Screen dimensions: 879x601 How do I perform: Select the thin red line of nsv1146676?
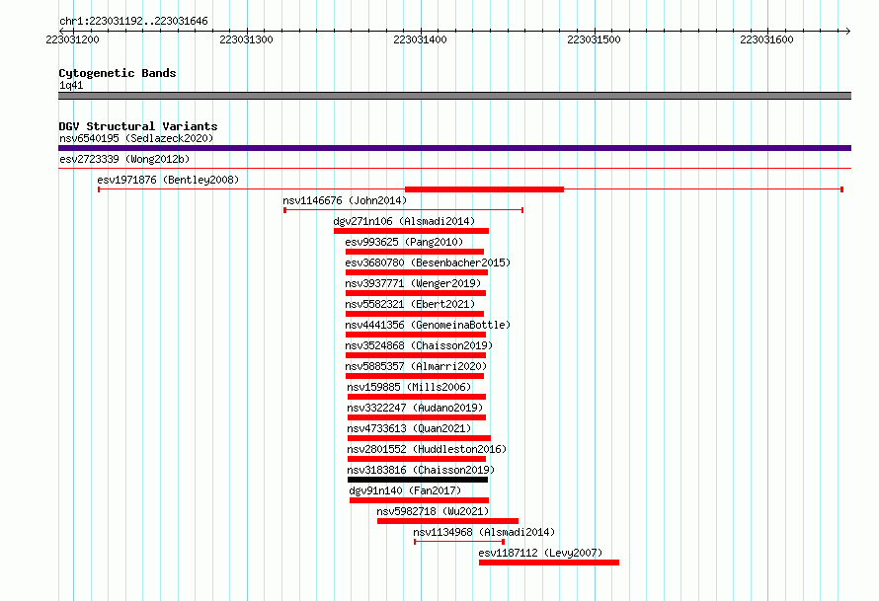click(x=404, y=210)
